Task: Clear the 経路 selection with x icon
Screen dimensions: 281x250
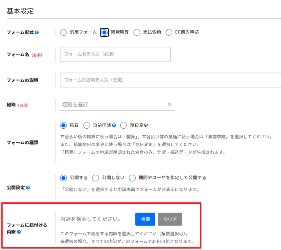Action: [x=170, y=104]
